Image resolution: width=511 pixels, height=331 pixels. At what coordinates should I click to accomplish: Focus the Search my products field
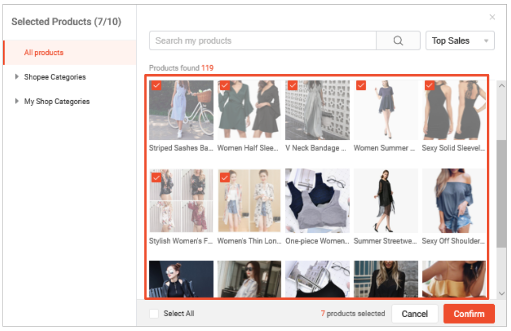(263, 41)
